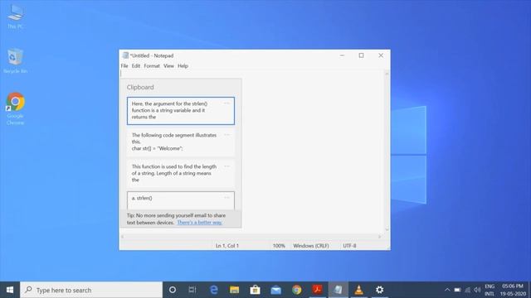Open Microsoft Store from the taskbar

[255, 290]
